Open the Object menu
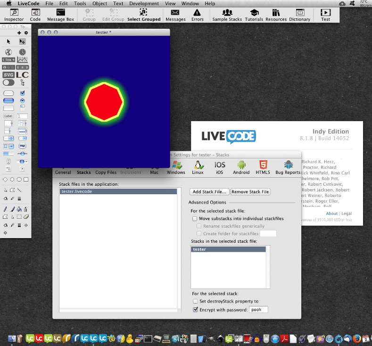Image resolution: width=372 pixels, height=346 pixels. (99, 3)
